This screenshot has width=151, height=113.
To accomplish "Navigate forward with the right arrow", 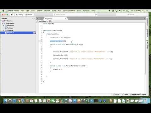I will pos(41,18).
